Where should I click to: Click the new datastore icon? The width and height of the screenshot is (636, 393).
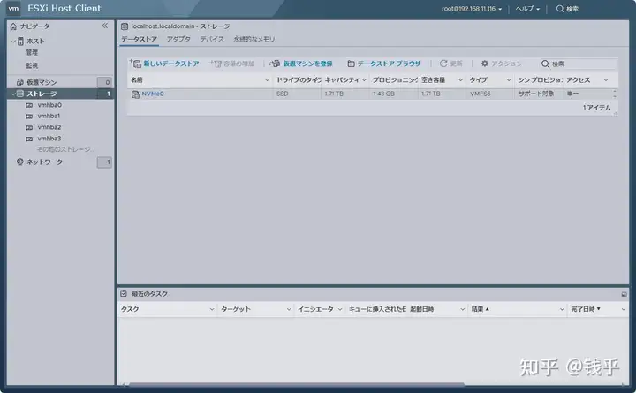(x=136, y=64)
